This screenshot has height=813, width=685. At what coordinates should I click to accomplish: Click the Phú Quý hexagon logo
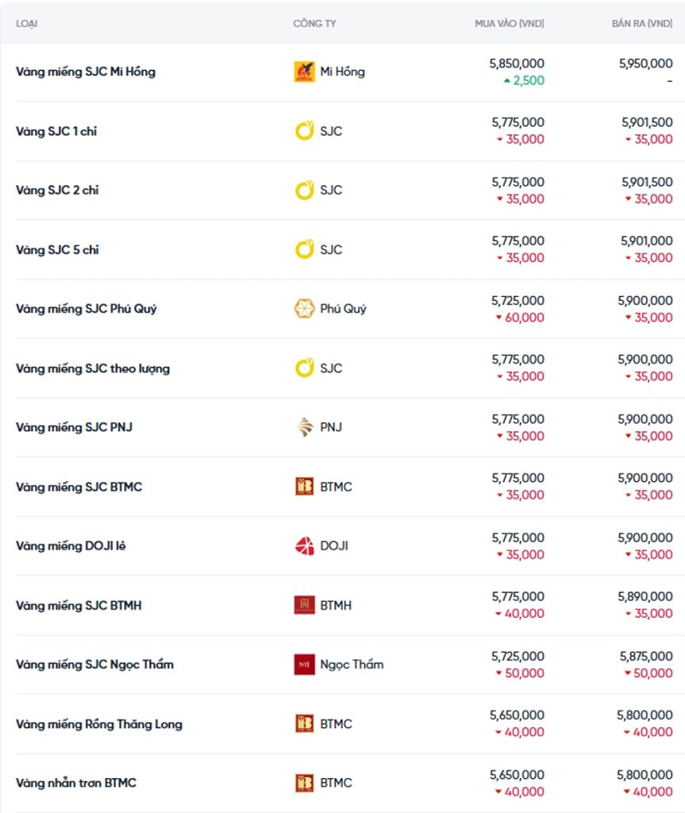click(304, 309)
